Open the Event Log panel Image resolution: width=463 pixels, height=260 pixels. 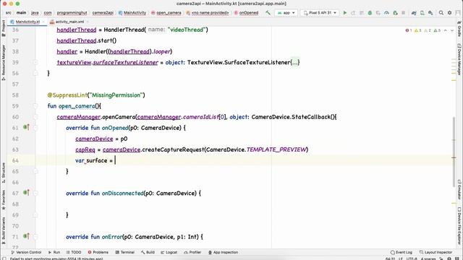pyautogui.click(x=402, y=252)
